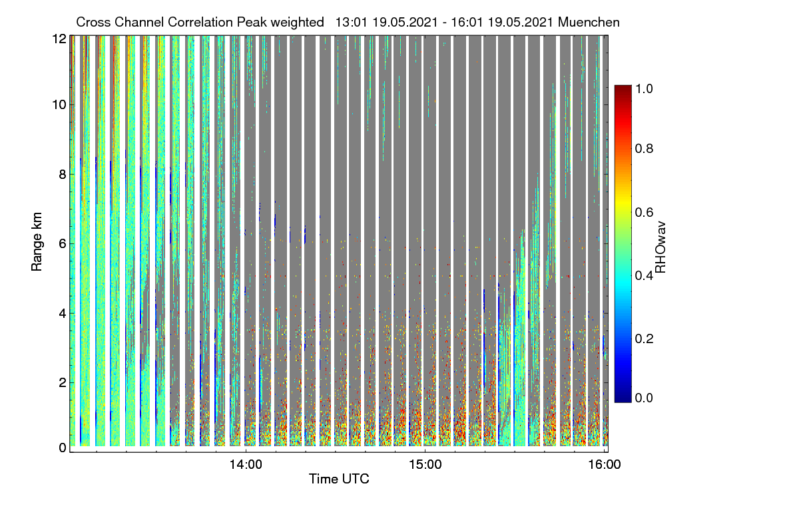Click the colorbar value '0.4'
The height and width of the screenshot is (532, 799).
[x=645, y=275]
